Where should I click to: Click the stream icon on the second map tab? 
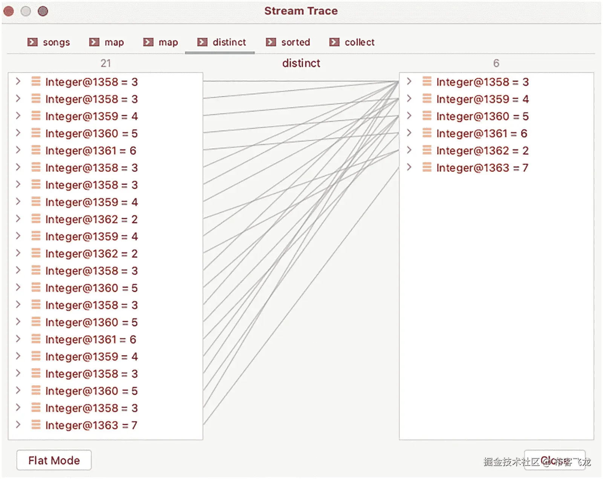pyautogui.click(x=148, y=42)
